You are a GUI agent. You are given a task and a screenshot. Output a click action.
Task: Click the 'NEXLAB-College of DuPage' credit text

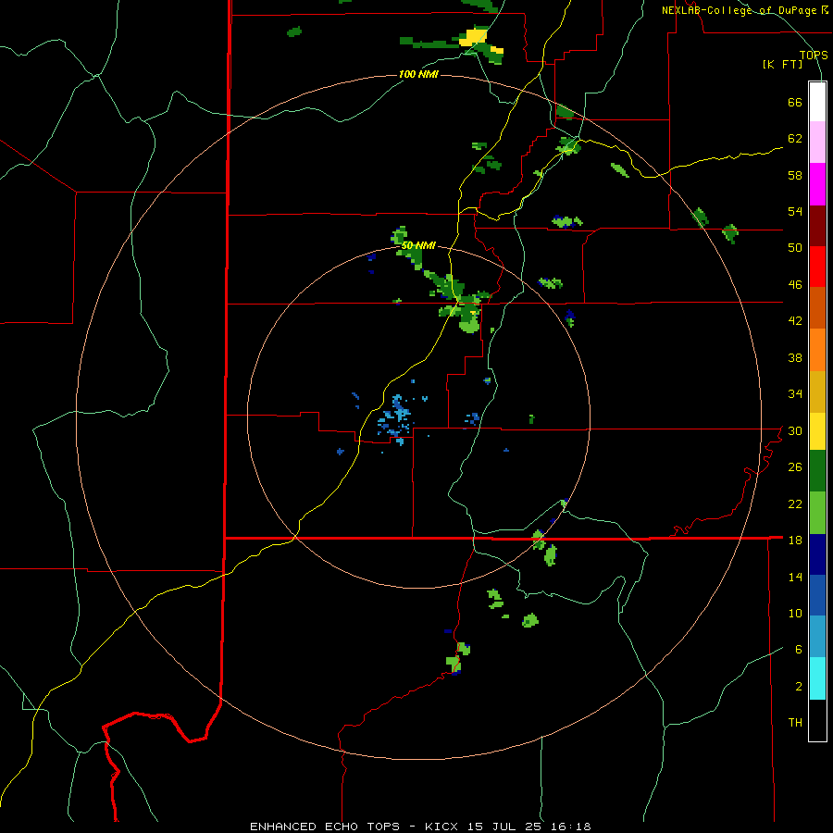point(740,10)
